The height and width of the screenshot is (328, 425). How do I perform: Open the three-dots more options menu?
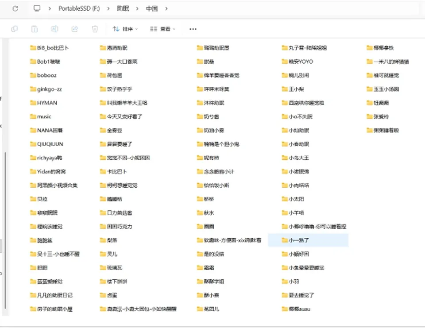point(193,29)
